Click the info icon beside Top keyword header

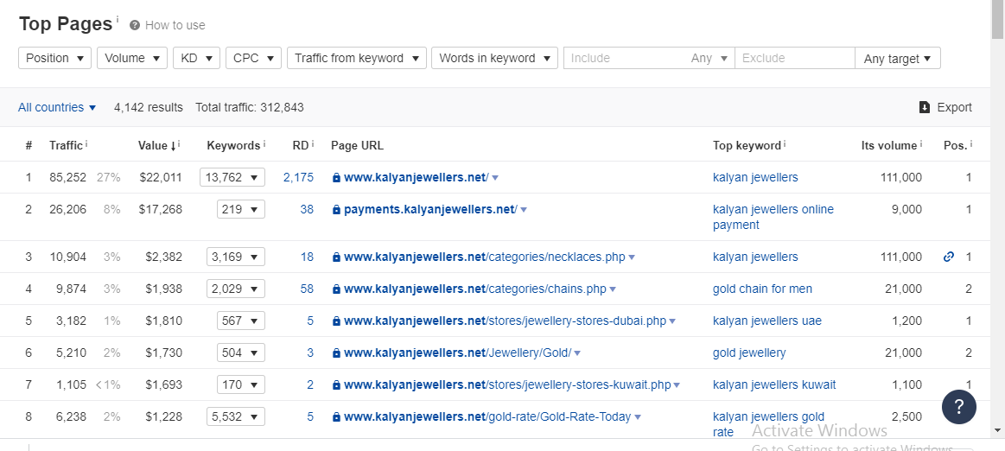(785, 144)
